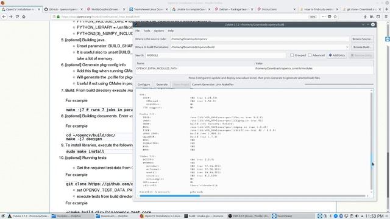This screenshot has width=390, height=219.
Task: Click the CMake configure progress bar
Action: pyautogui.click(x=339, y=85)
